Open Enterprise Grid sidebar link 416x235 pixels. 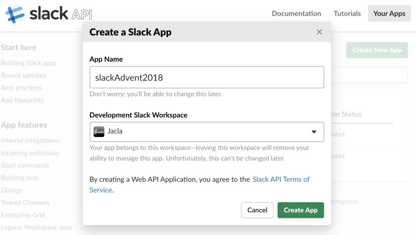coord(23,215)
